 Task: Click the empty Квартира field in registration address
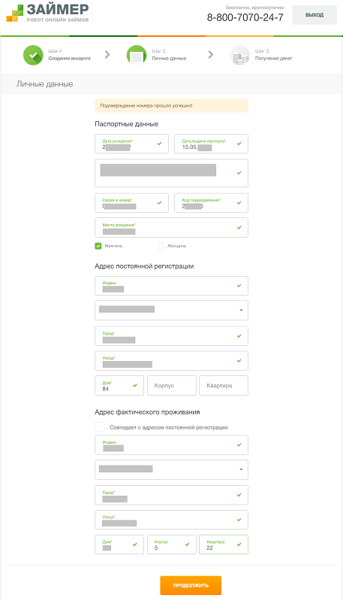tap(224, 385)
